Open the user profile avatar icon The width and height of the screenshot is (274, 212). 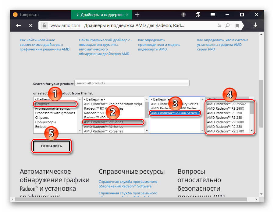click(183, 15)
